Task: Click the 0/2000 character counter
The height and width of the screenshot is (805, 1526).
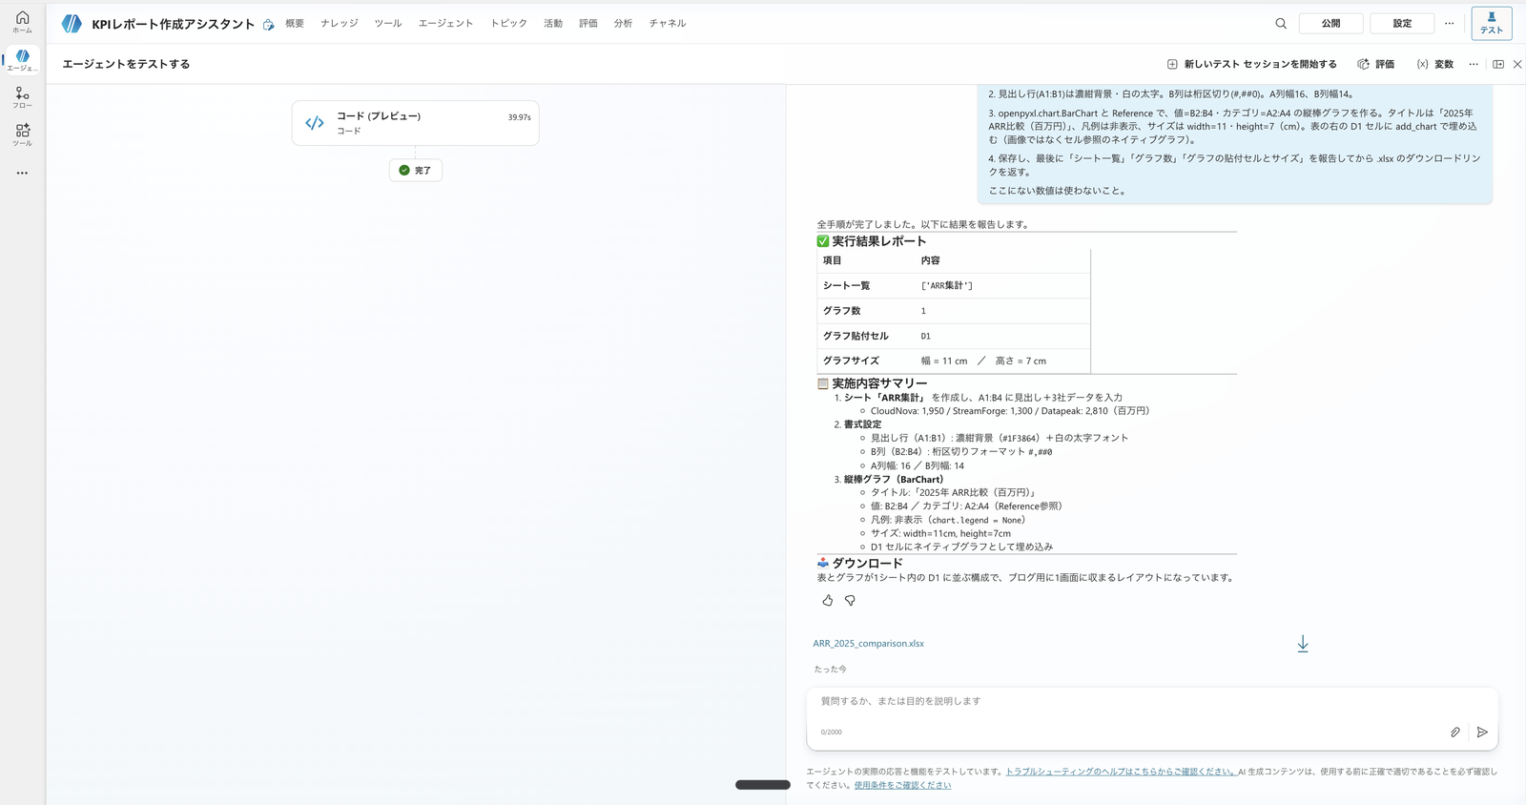Action: click(832, 733)
